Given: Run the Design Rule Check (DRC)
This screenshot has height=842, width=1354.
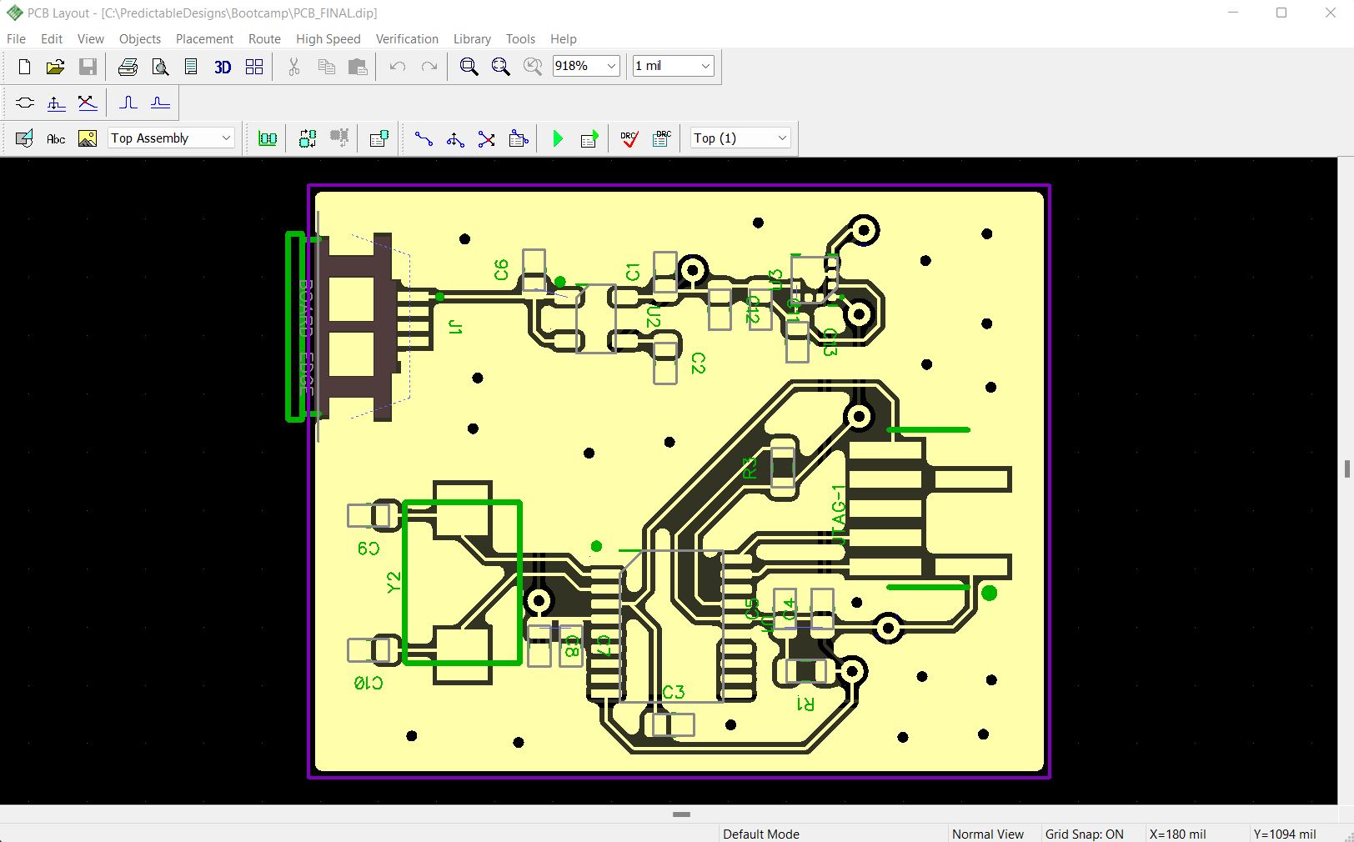Looking at the screenshot, I should tap(629, 139).
